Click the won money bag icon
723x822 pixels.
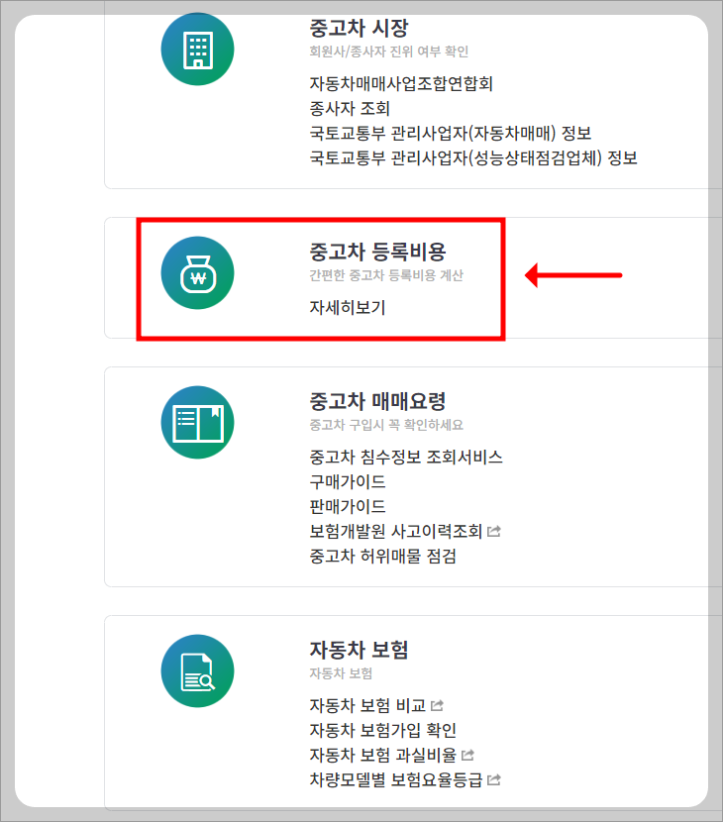click(x=198, y=273)
